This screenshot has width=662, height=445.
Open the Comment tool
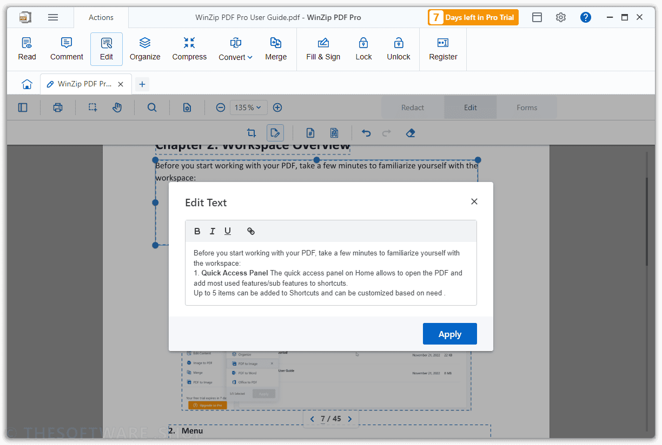point(67,49)
